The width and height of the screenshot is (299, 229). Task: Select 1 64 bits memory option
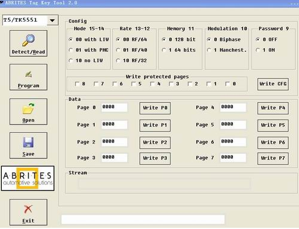(164, 50)
